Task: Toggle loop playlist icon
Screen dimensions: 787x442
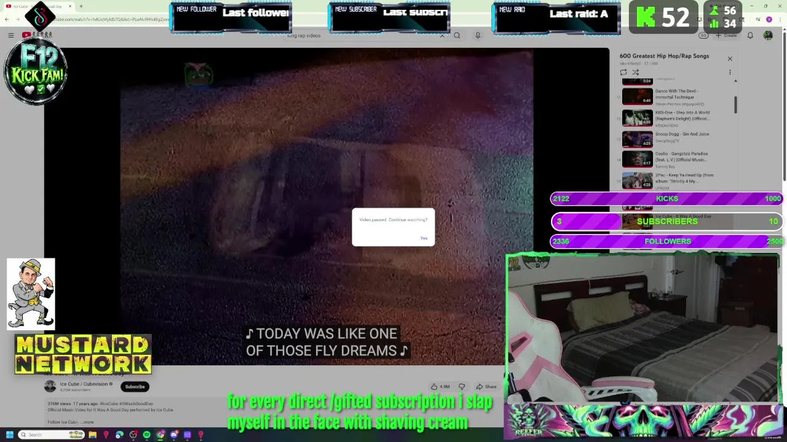Action: click(623, 72)
